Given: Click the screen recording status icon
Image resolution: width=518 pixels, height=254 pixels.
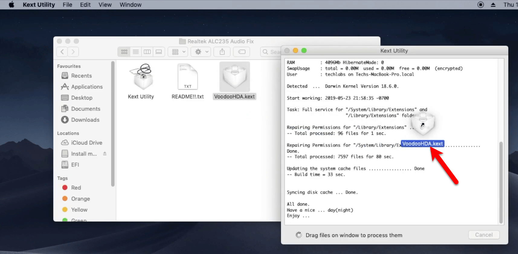Looking at the screenshot, I should [x=481, y=5].
